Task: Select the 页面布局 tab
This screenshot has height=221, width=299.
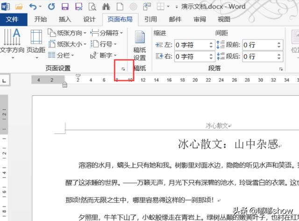Action: point(120,19)
